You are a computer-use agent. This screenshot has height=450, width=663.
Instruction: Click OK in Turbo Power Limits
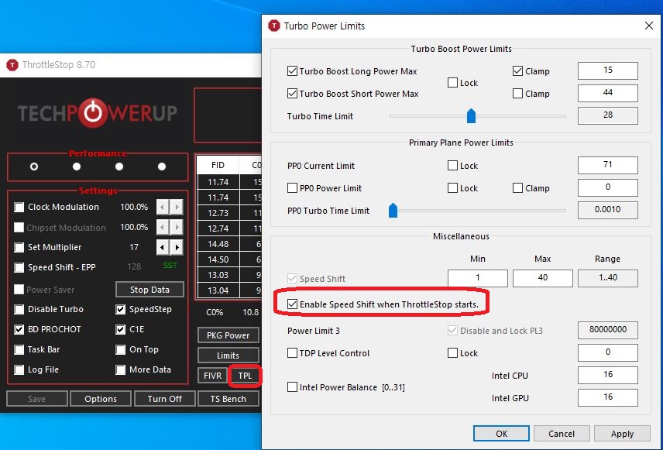click(x=501, y=434)
